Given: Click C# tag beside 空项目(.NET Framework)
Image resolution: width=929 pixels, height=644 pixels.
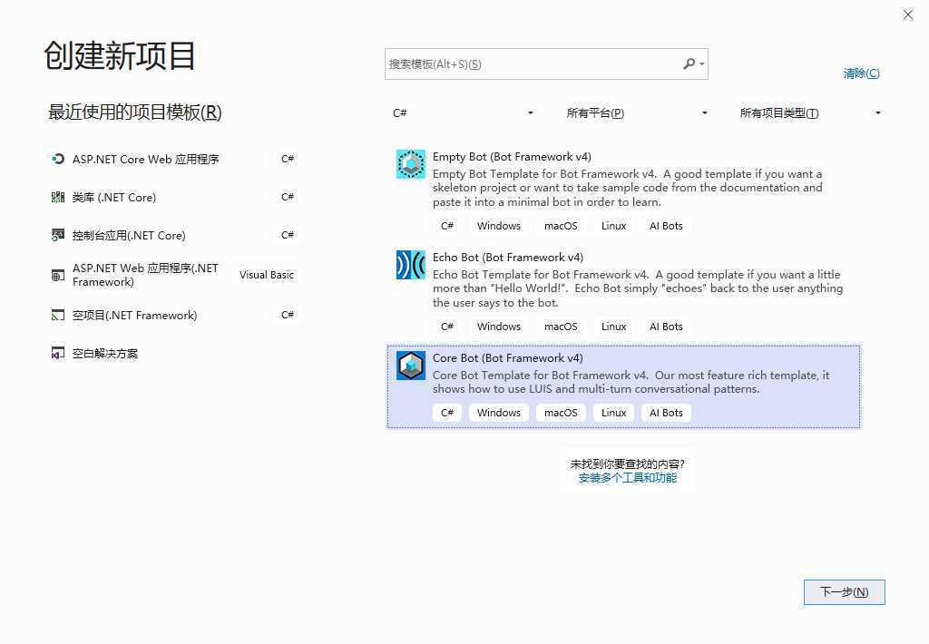Looking at the screenshot, I should (288, 315).
